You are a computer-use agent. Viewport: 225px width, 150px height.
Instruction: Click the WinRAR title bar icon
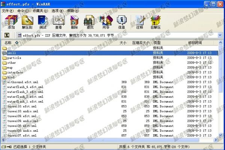tap(3, 4)
